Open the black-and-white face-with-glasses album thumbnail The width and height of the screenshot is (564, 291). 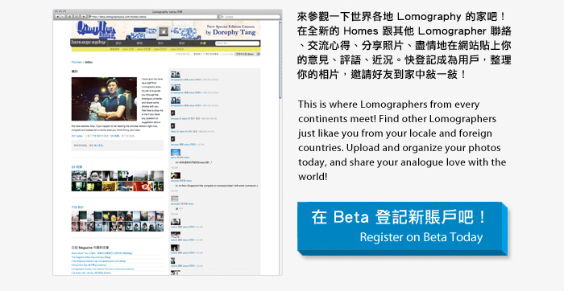click(94, 176)
